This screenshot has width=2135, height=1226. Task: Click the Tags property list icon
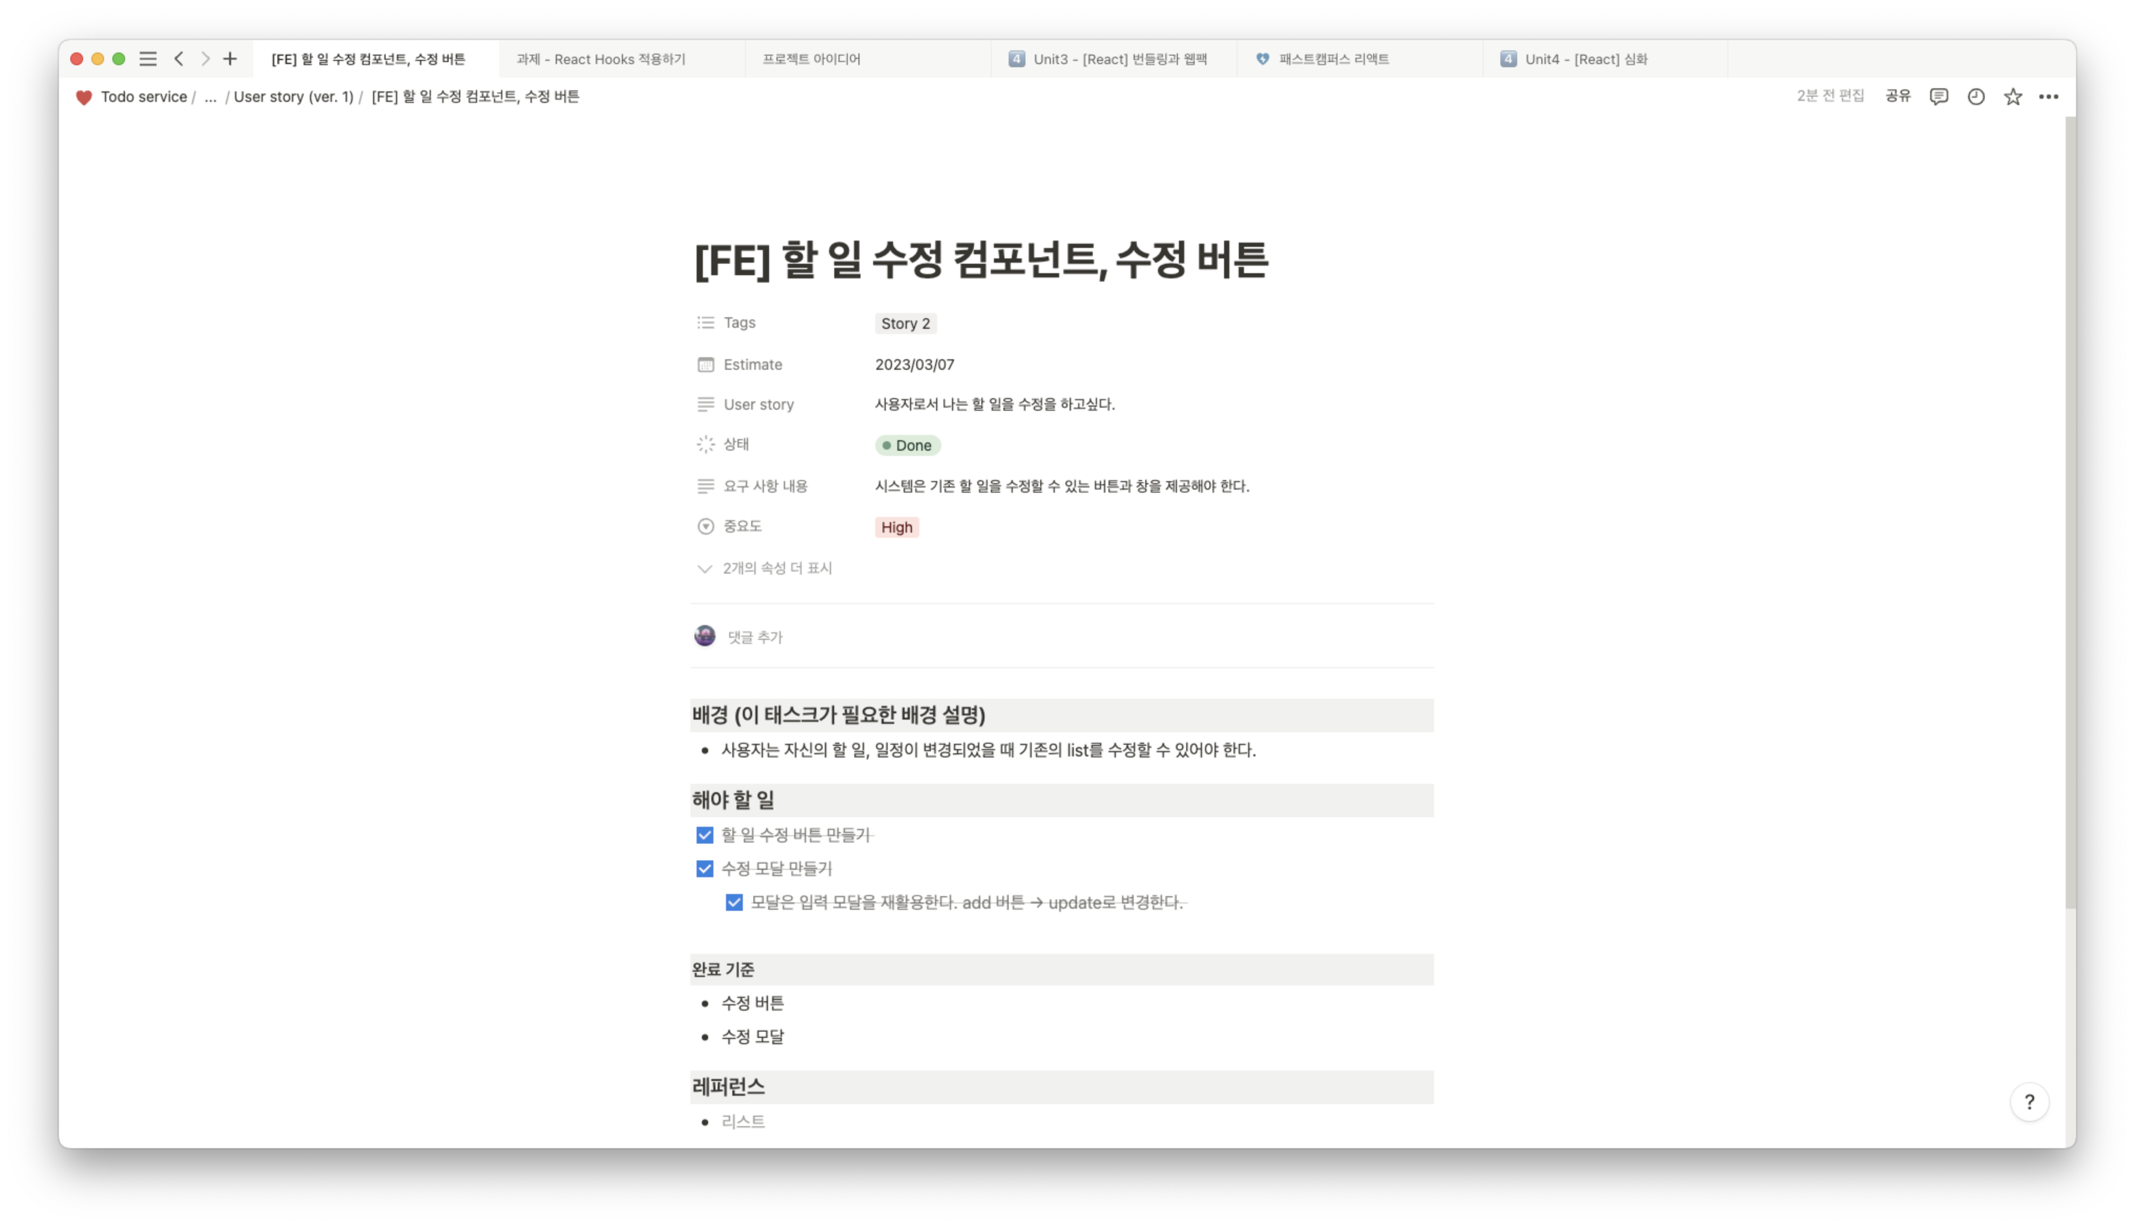pyautogui.click(x=706, y=323)
